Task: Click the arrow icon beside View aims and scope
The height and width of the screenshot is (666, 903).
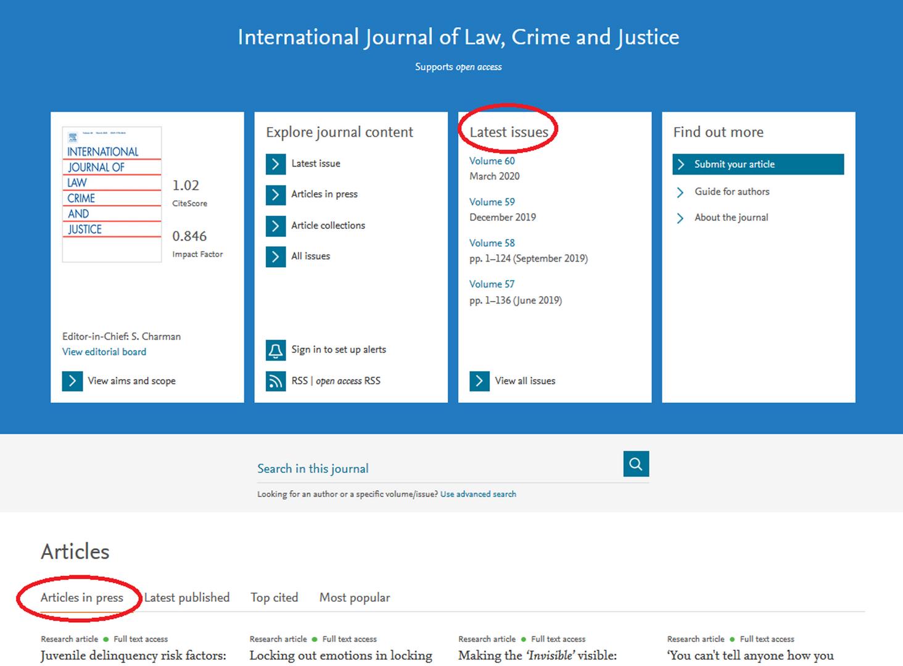Action: (72, 381)
